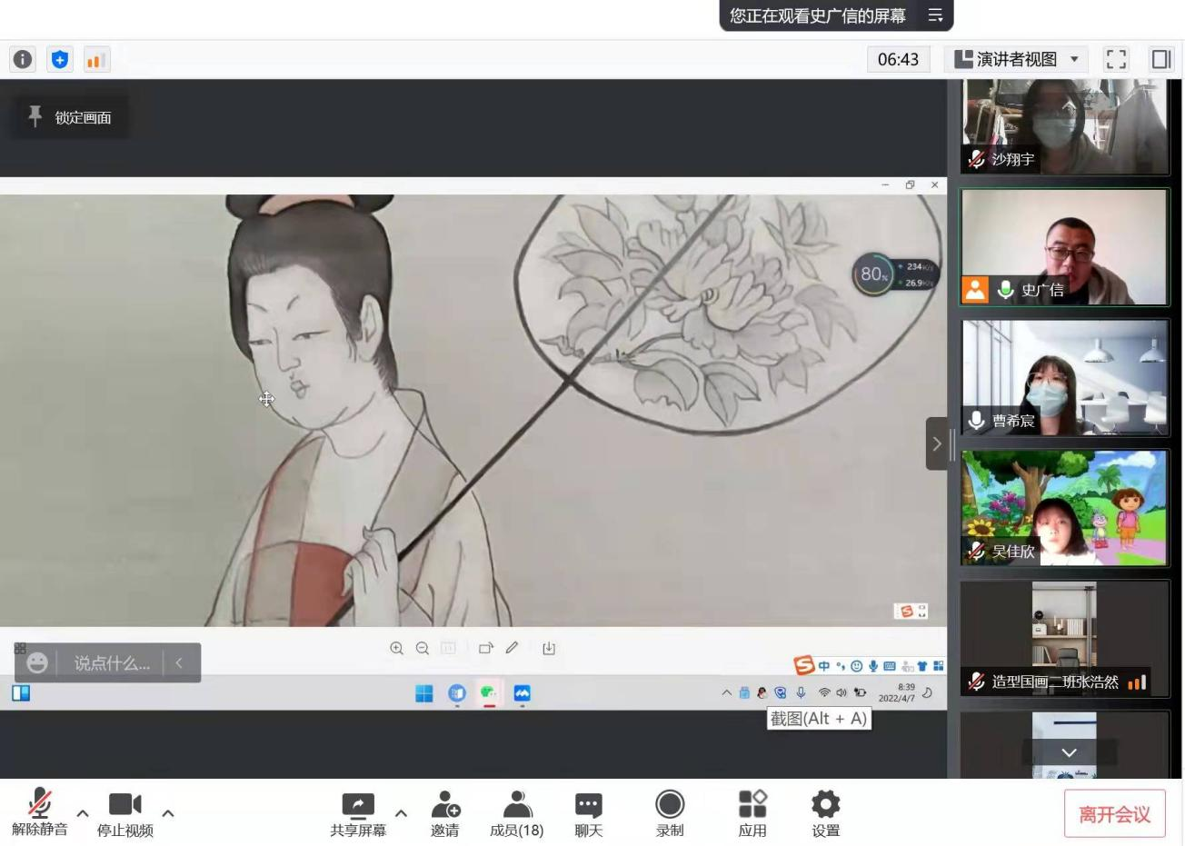Click the clock 8:39 2022/4/7 on taskbar
Screen dimensions: 1185x846
click(897, 692)
